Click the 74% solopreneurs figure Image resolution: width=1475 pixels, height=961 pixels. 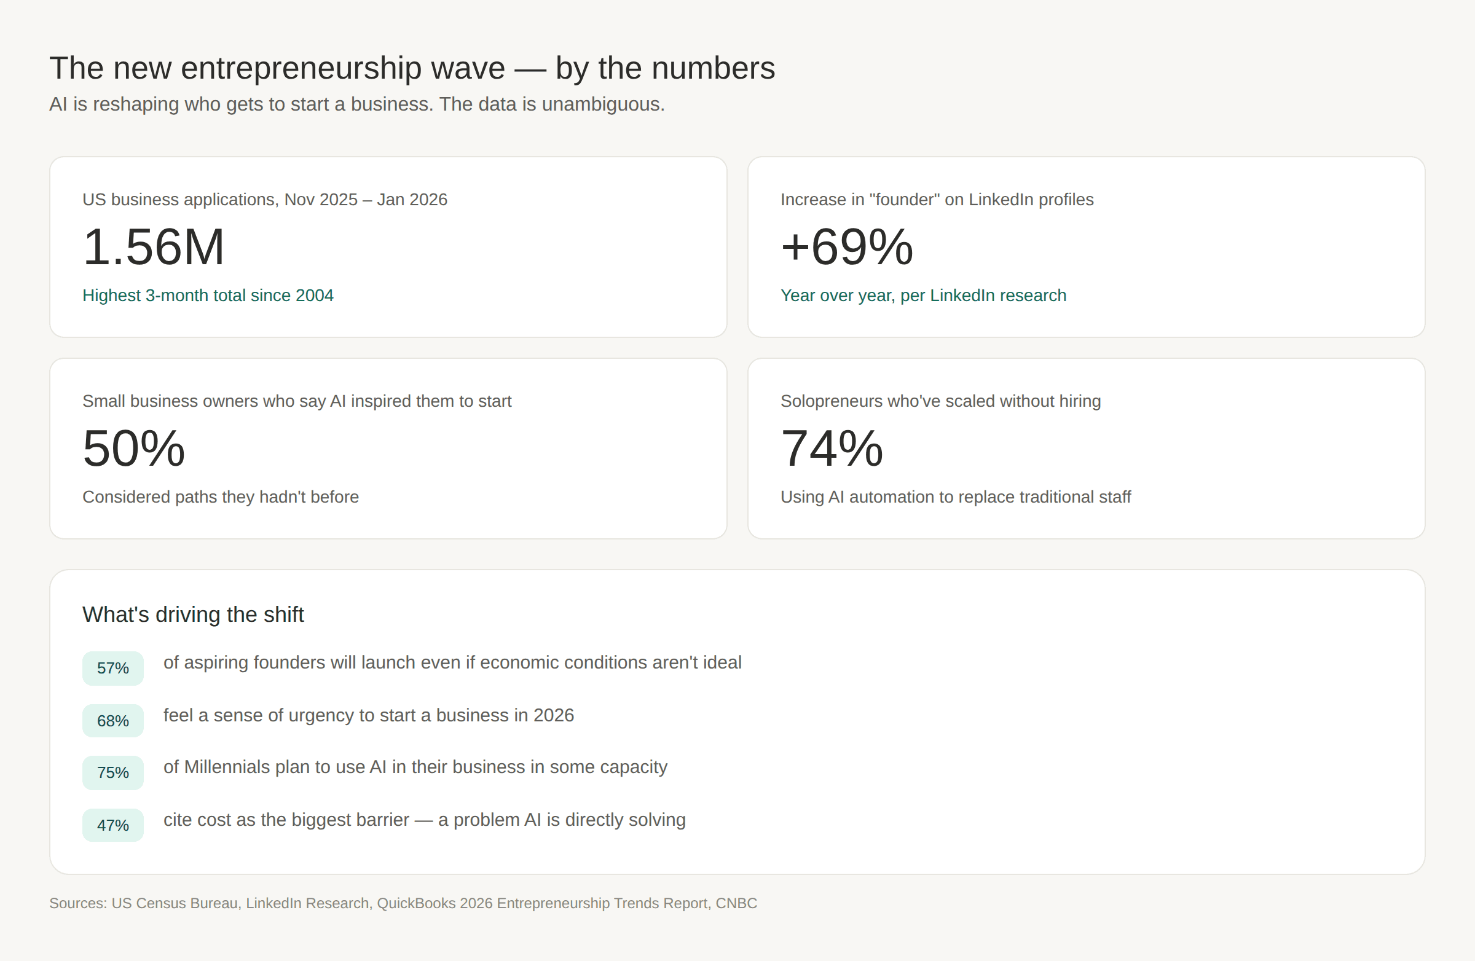832,449
